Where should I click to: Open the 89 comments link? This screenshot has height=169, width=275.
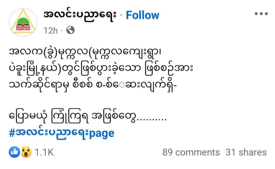coord(191,152)
